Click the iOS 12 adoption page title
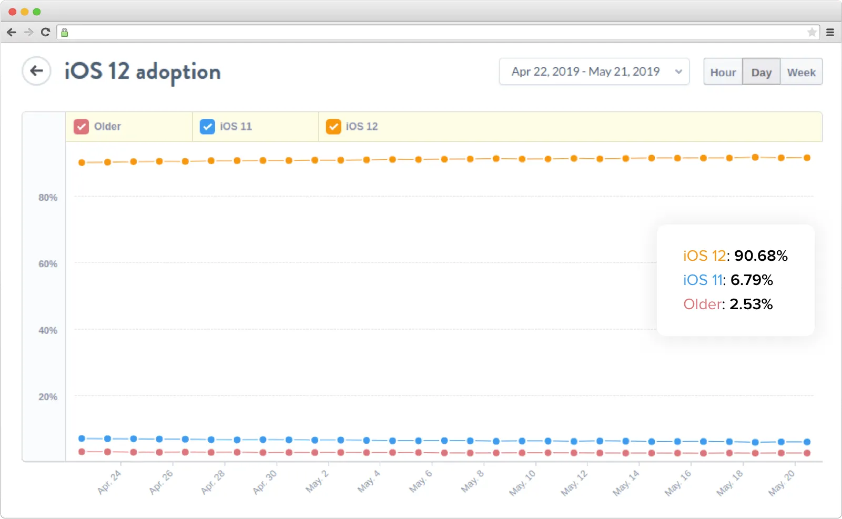 coord(143,72)
